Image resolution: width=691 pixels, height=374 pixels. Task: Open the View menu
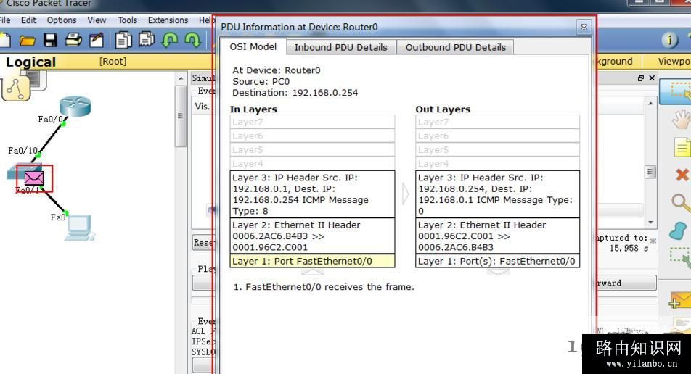coord(97,20)
